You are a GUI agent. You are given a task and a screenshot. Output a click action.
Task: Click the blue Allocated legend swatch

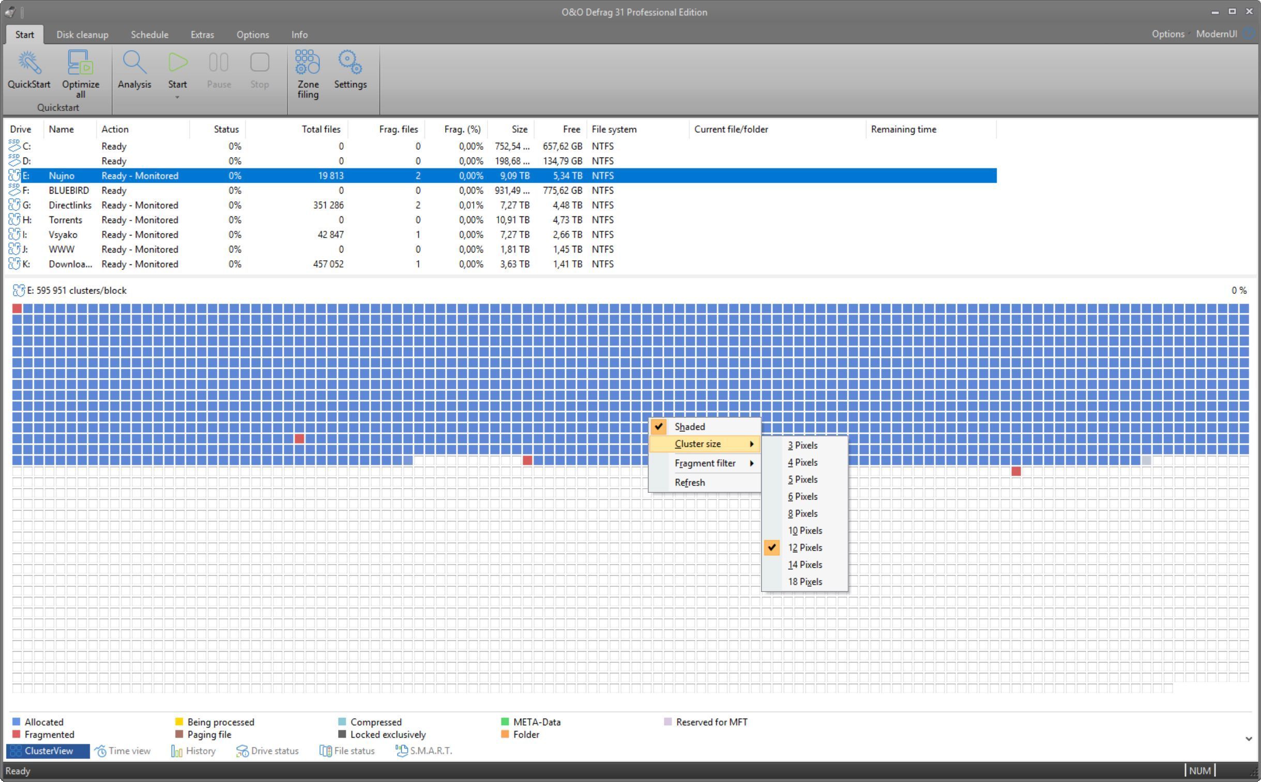point(17,722)
